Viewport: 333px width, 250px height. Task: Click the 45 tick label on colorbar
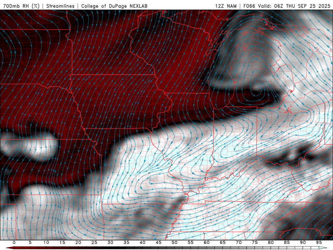(159, 242)
